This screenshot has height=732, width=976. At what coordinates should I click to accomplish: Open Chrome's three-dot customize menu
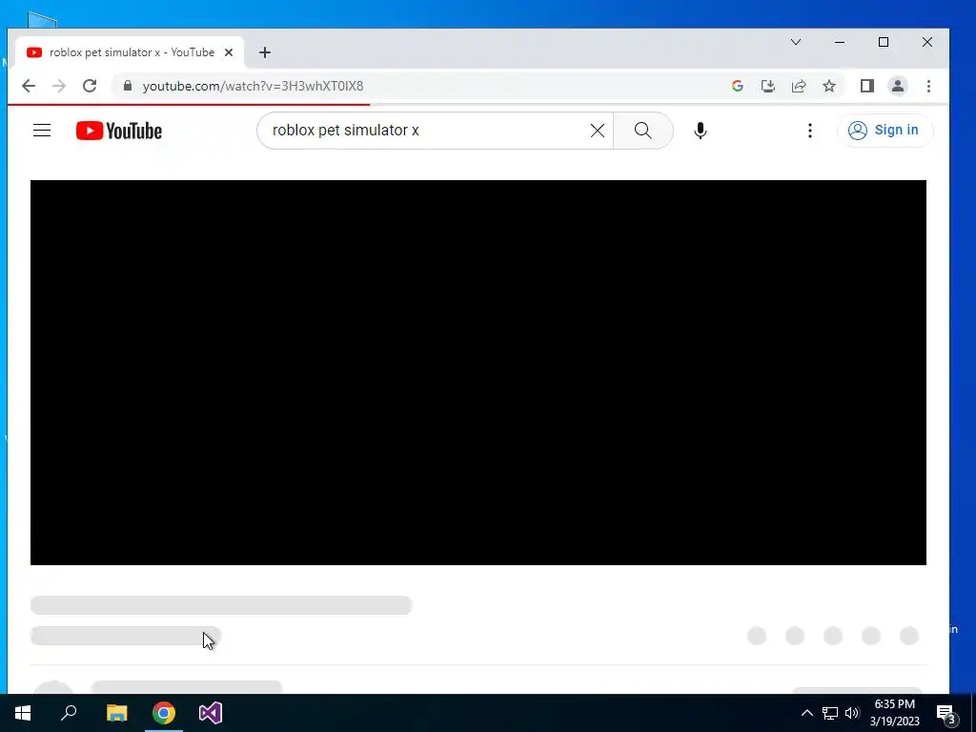pyautogui.click(x=928, y=86)
